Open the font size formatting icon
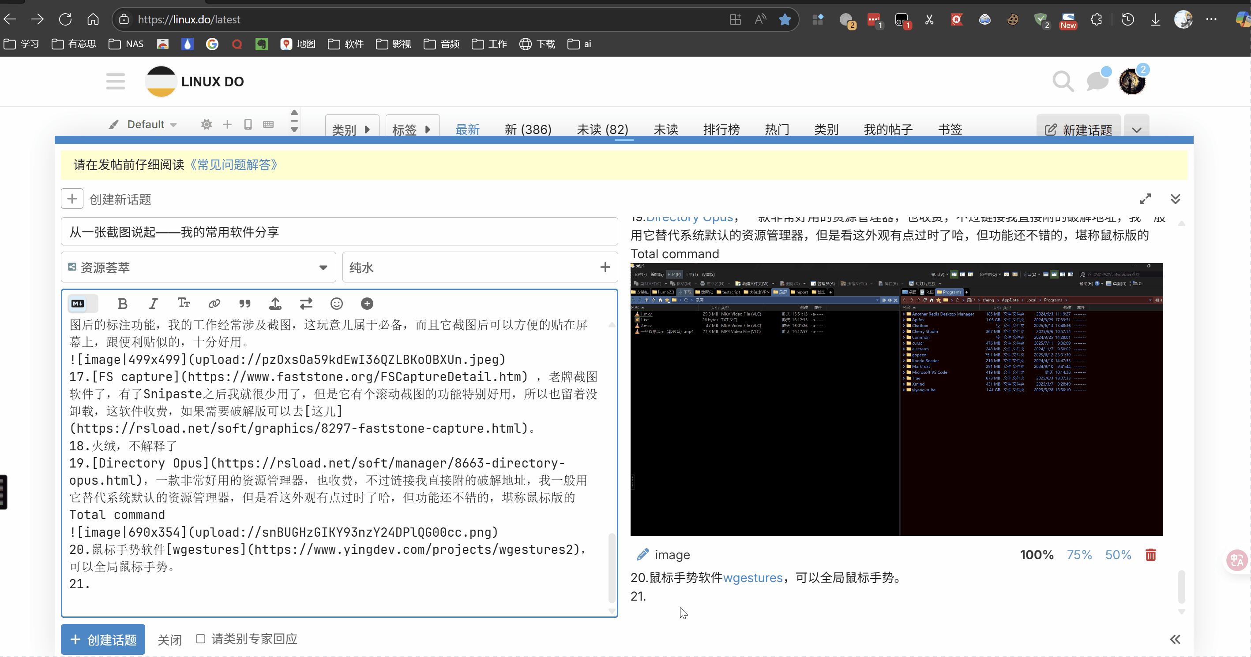Viewport: 1251px width, 657px height. (x=184, y=304)
